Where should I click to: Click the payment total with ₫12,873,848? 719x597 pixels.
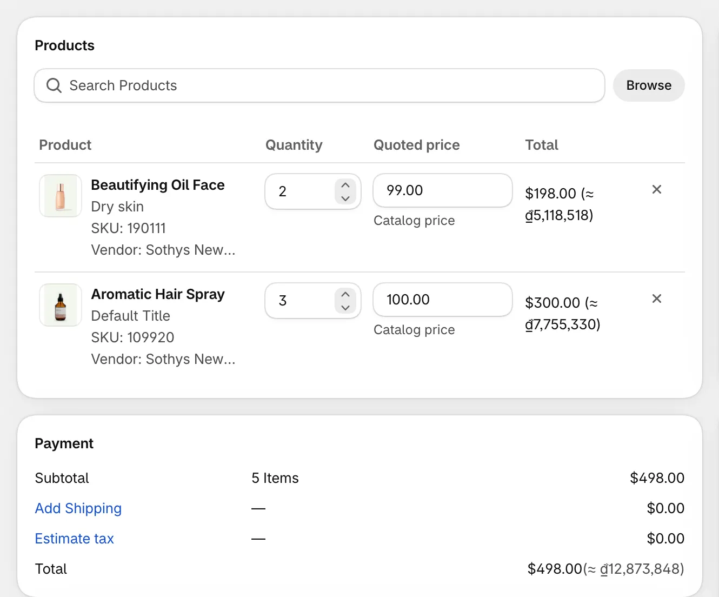[x=606, y=569]
